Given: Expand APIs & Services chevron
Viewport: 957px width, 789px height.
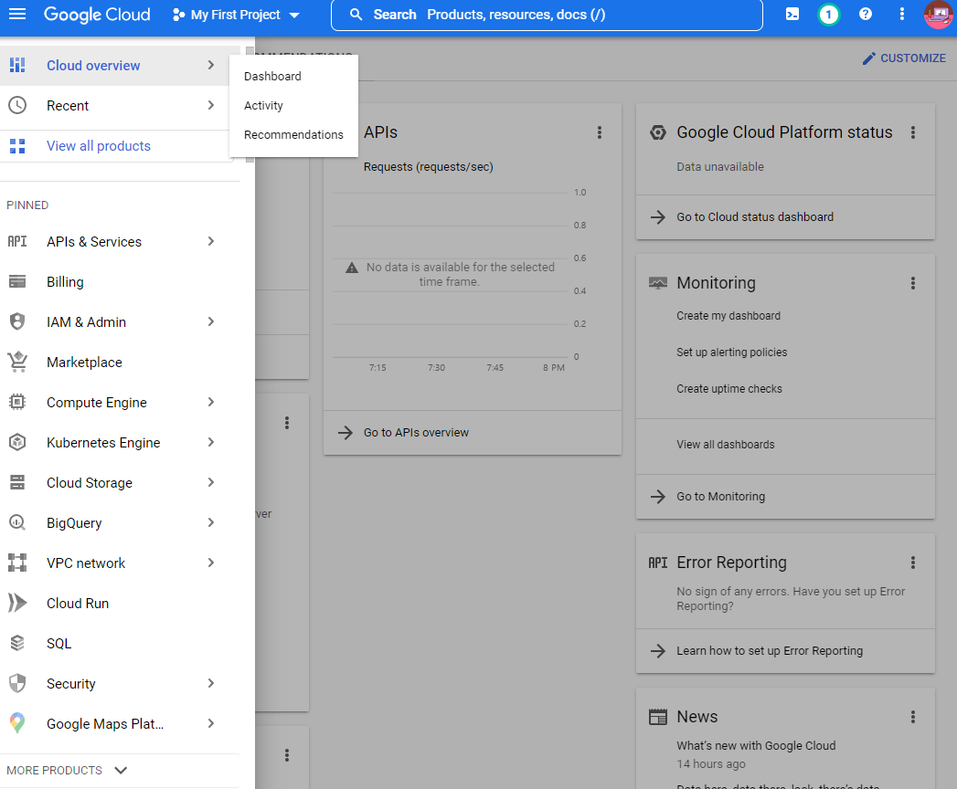Looking at the screenshot, I should (211, 241).
